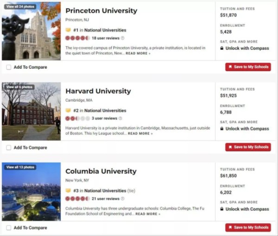Check Add To Compare for Columbia University
This screenshot has height=236, width=278.
tap(9, 228)
